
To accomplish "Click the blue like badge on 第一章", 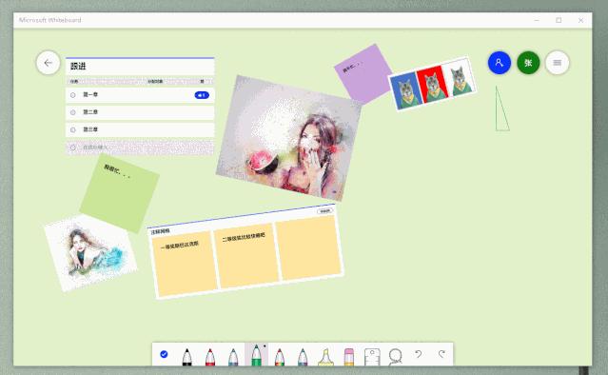I will point(202,95).
